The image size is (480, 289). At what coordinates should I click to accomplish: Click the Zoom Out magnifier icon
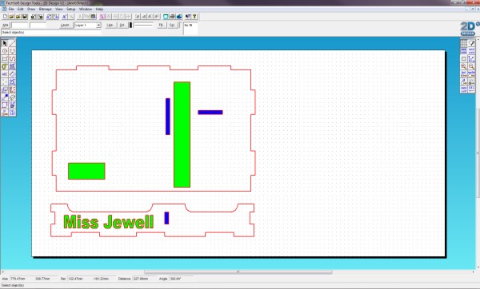471,66
